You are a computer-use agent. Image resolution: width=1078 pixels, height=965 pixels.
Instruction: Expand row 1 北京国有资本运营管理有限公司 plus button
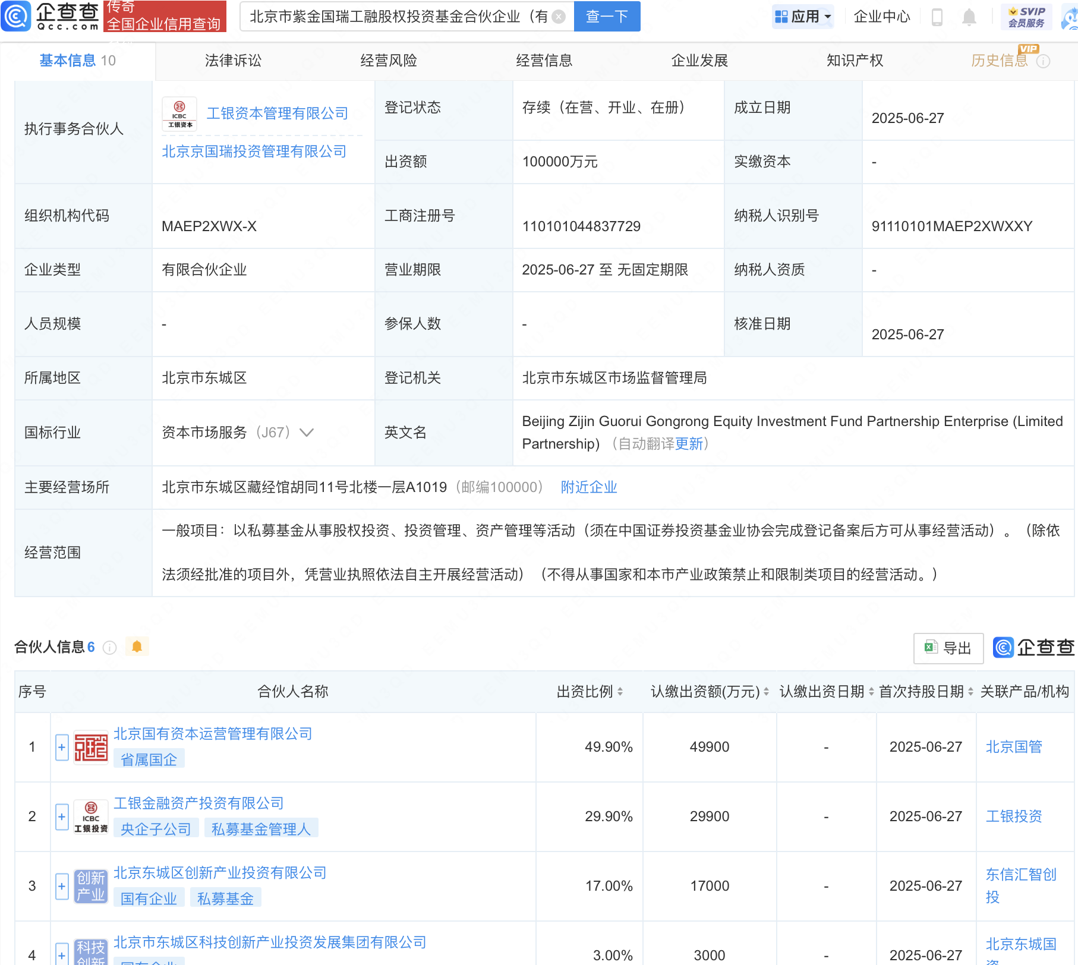point(62,748)
